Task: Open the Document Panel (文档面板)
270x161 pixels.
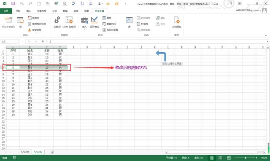Action: point(176,22)
